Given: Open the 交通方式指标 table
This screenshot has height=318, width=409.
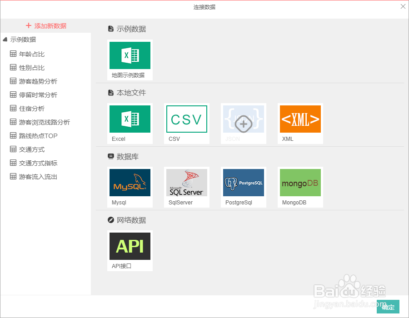Looking at the screenshot, I should tap(38, 163).
